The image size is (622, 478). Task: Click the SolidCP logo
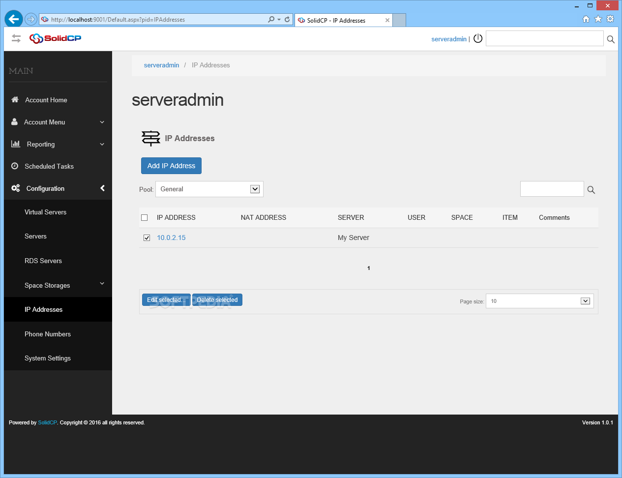[55, 38]
